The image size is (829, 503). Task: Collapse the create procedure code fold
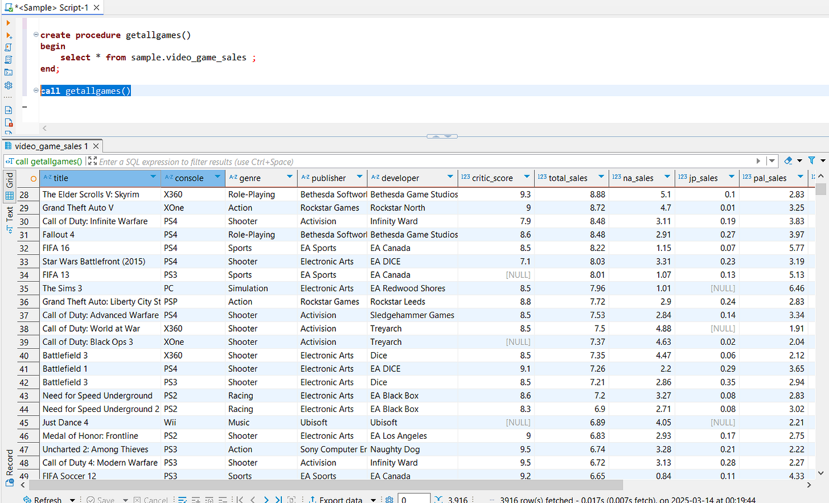coord(36,35)
